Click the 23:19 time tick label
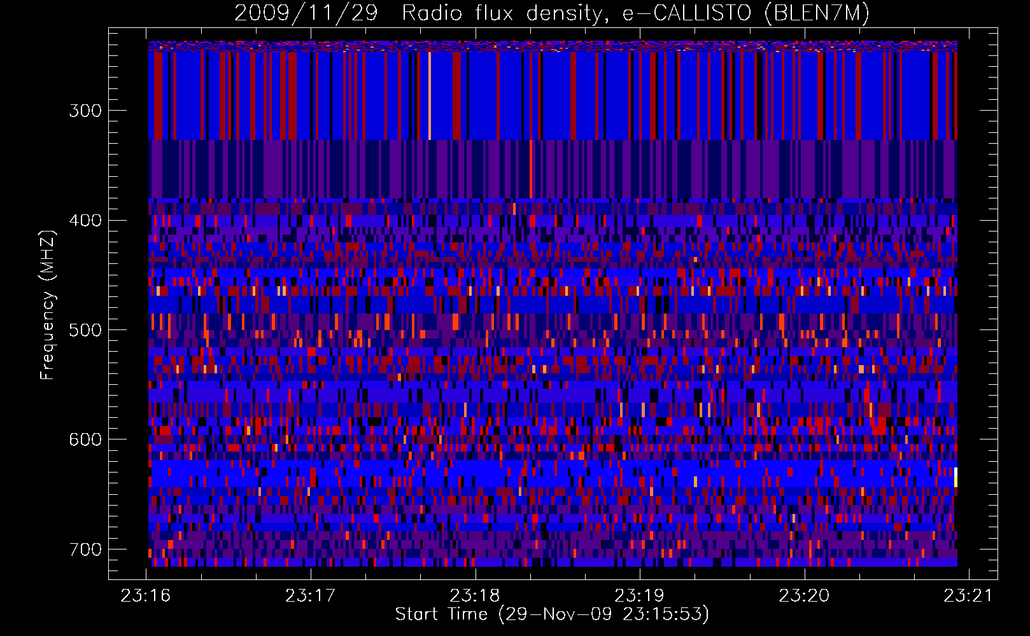Screen dimensions: 1030x636 pos(639,595)
